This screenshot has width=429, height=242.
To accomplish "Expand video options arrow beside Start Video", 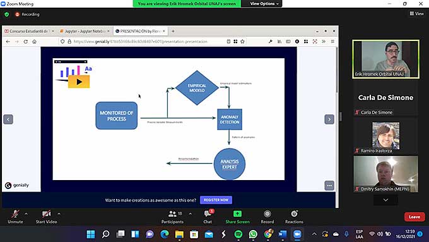I will coord(59,214).
